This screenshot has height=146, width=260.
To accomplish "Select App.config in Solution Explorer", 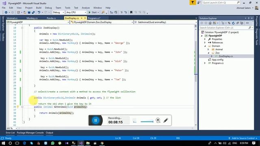I will (217, 60).
